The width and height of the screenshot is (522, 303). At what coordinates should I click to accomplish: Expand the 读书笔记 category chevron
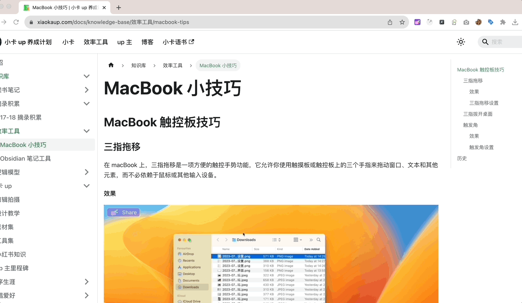pos(87,90)
